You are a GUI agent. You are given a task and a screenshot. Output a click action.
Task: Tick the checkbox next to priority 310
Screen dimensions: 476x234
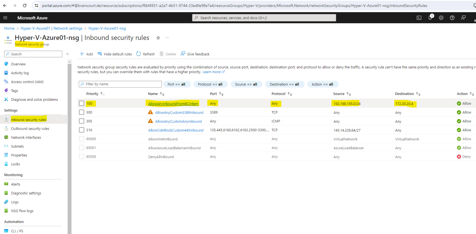pos(81,130)
